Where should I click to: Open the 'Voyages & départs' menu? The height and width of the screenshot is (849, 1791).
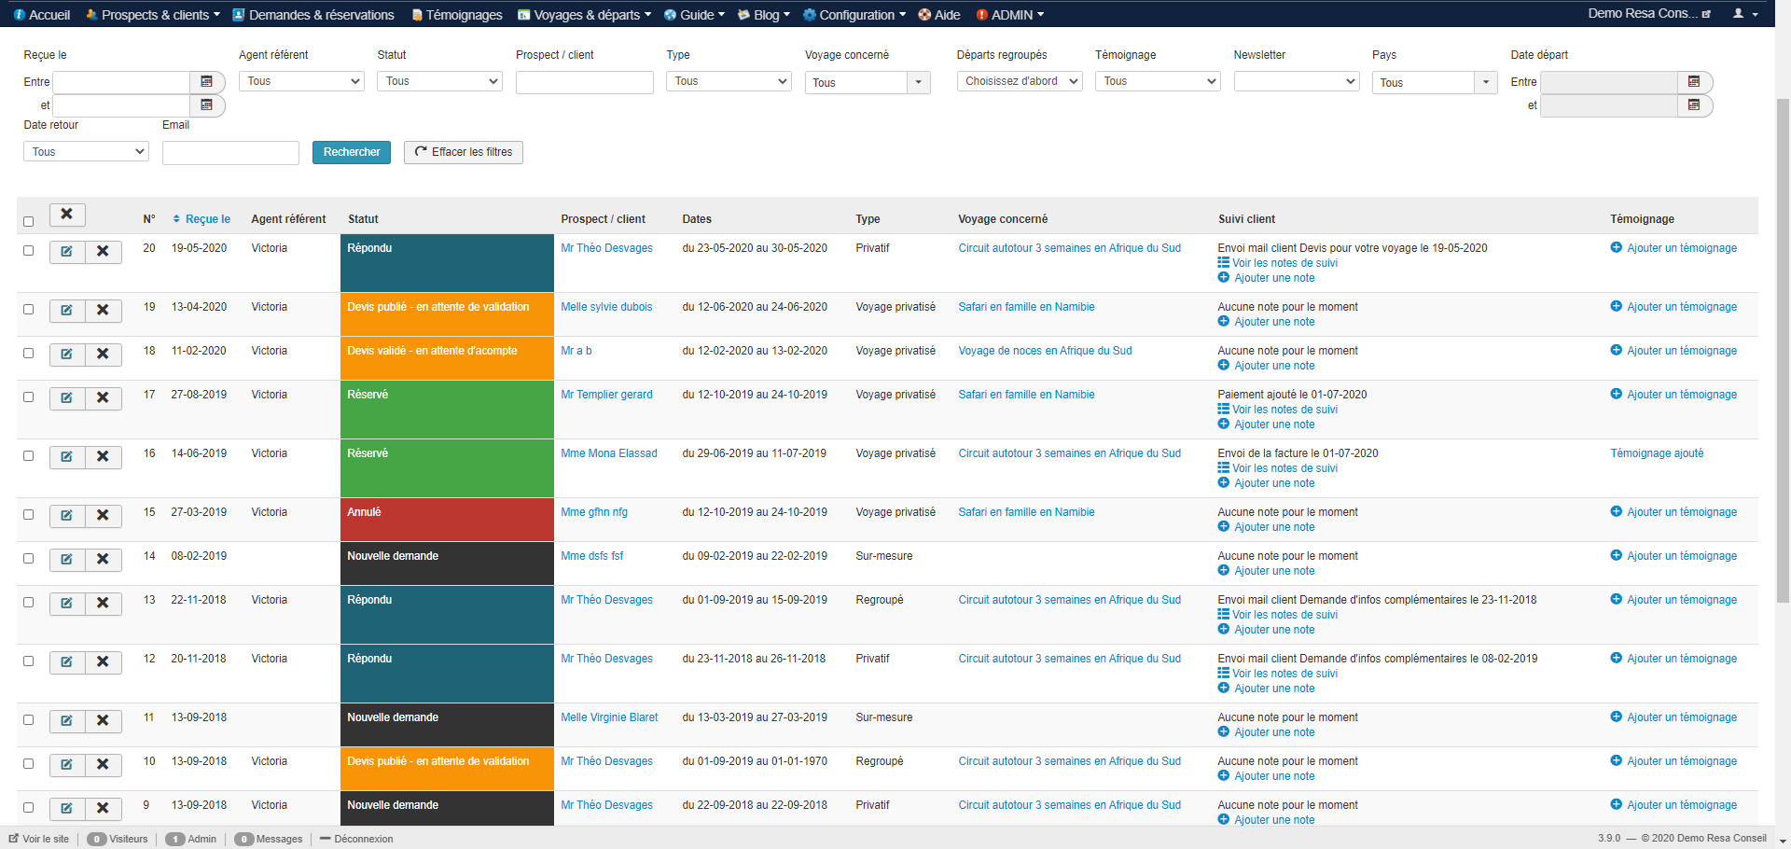584,14
